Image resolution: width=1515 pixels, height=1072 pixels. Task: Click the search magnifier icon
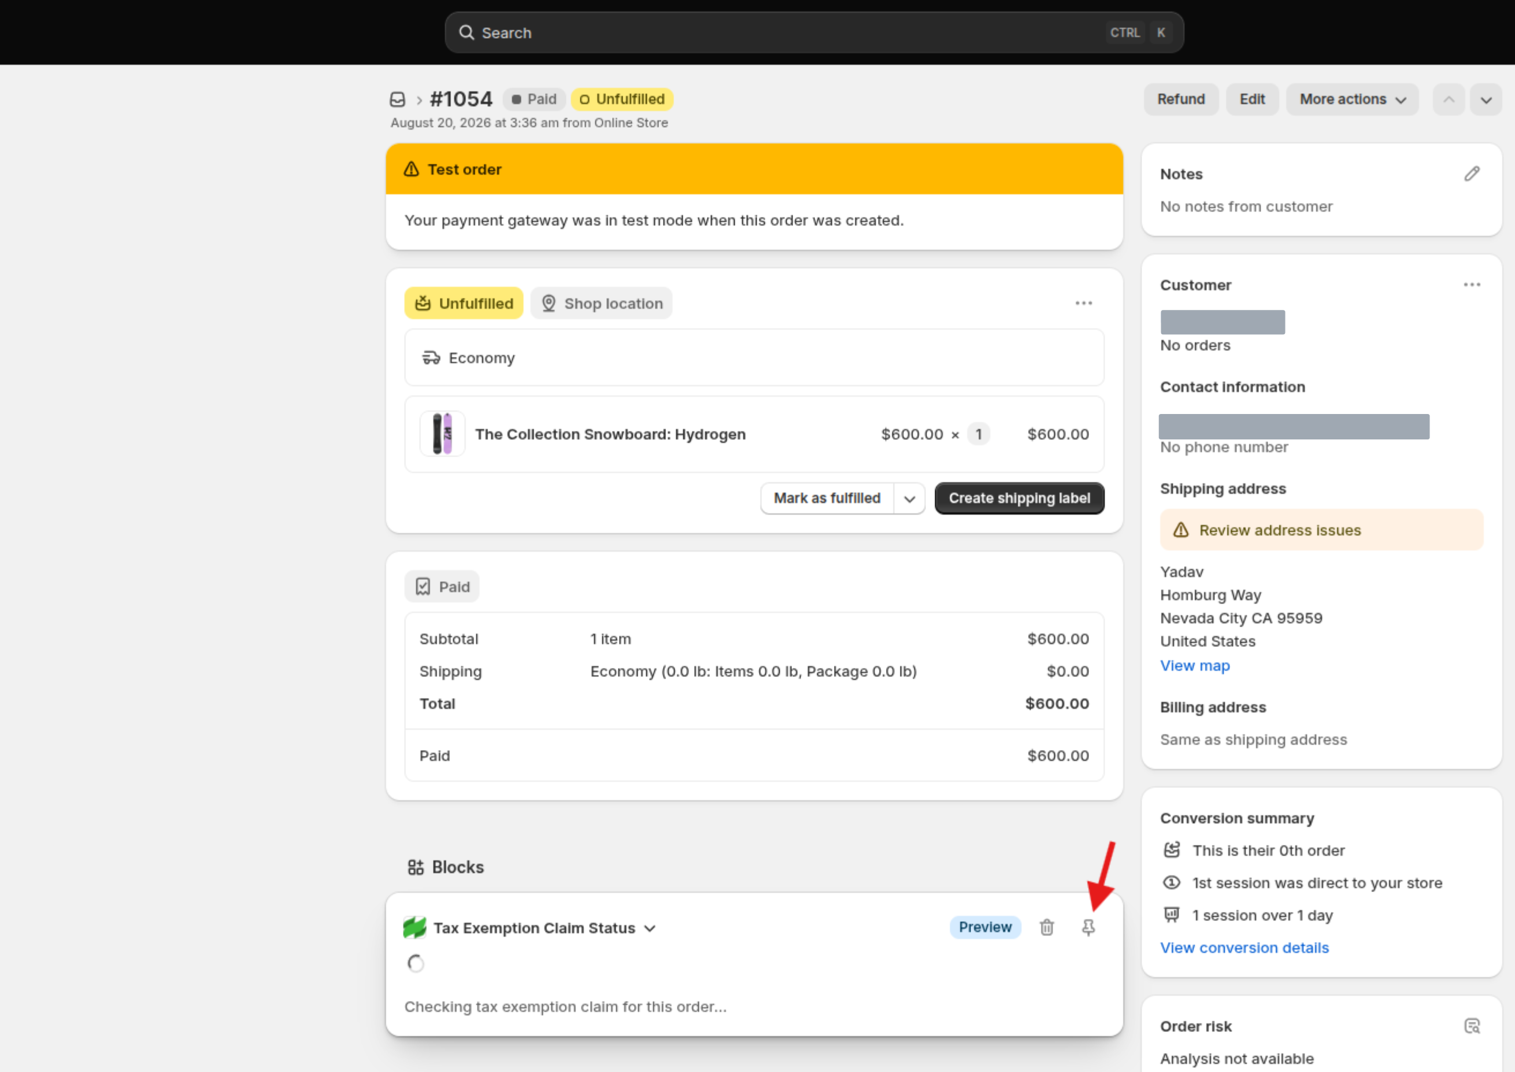(x=466, y=32)
